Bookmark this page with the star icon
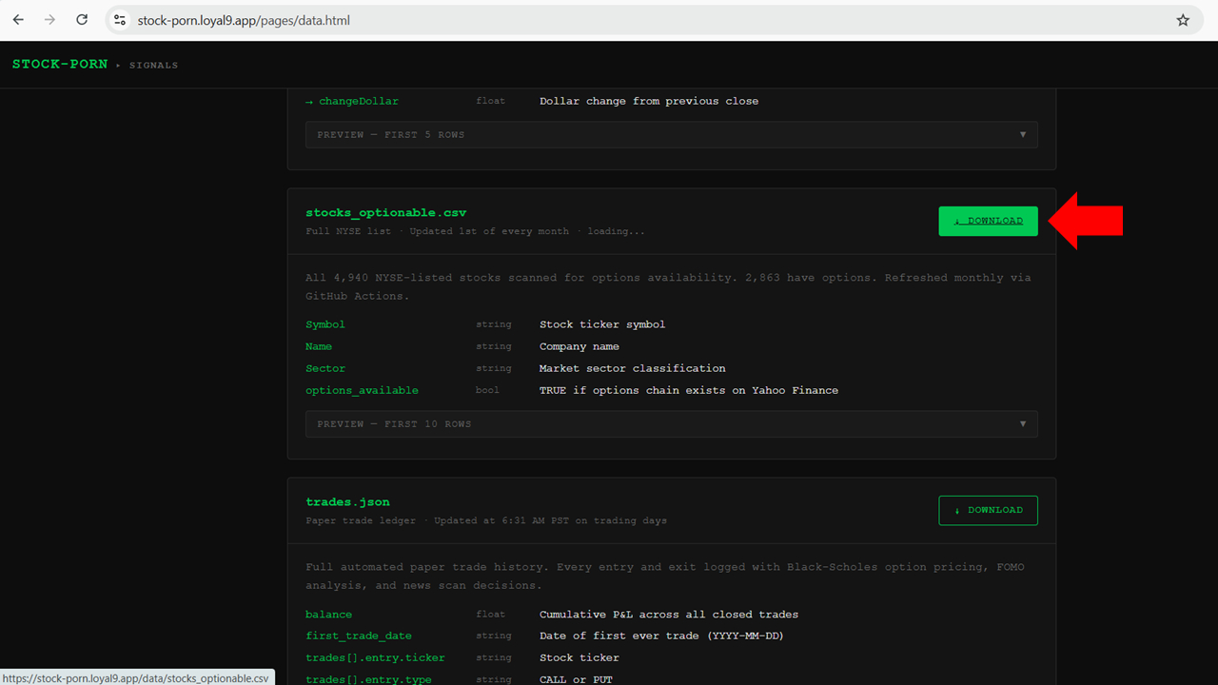 (1183, 20)
